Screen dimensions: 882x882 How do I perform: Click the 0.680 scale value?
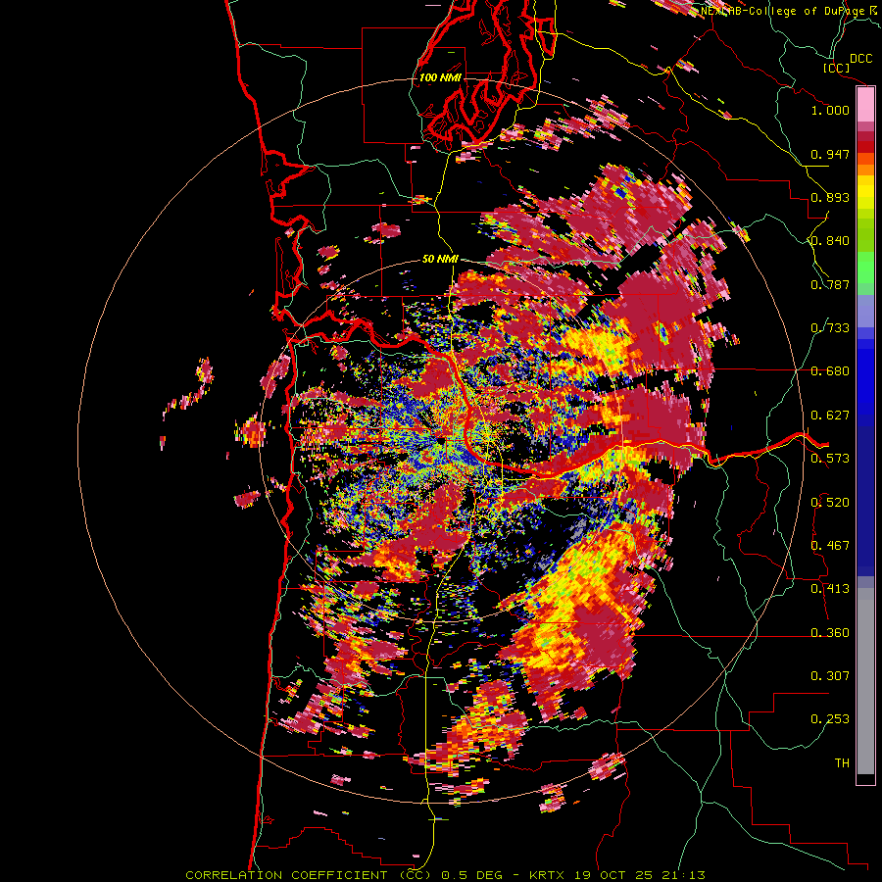(x=830, y=371)
